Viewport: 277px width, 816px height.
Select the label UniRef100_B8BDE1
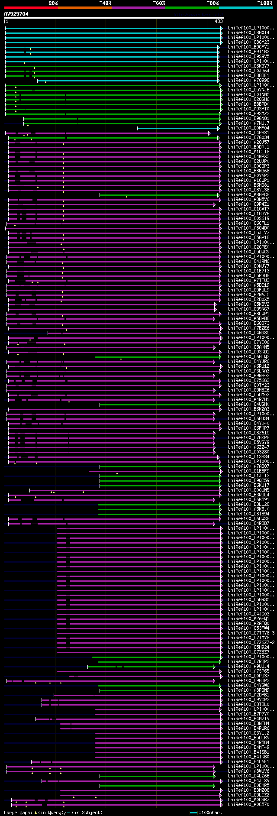pyautogui.click(x=248, y=75)
